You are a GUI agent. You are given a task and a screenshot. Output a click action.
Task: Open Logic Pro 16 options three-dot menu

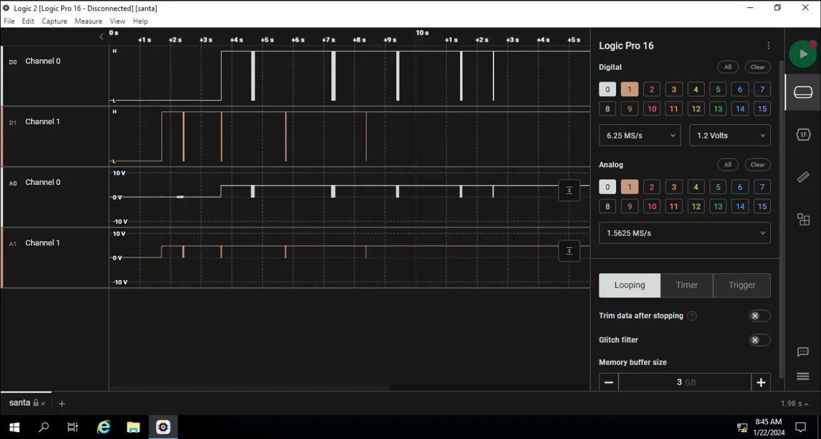768,46
